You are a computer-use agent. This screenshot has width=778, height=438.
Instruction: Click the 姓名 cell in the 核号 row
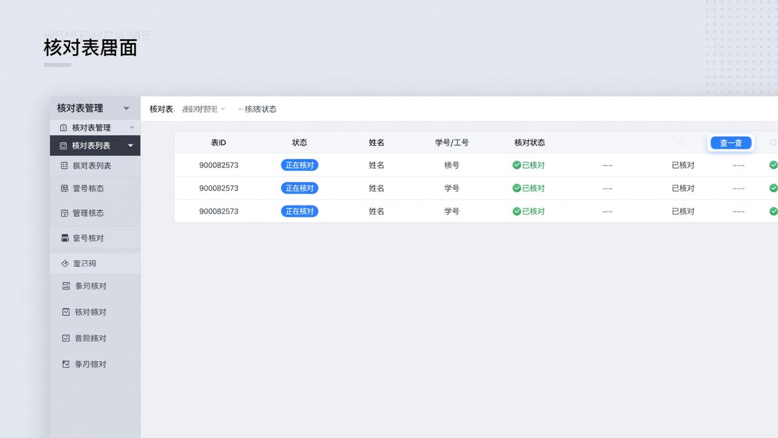tap(377, 165)
